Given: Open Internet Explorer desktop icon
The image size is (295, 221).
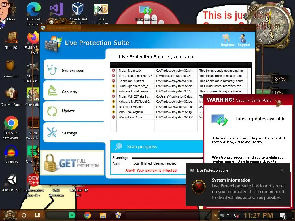Looking at the screenshot, I should 33,14.
